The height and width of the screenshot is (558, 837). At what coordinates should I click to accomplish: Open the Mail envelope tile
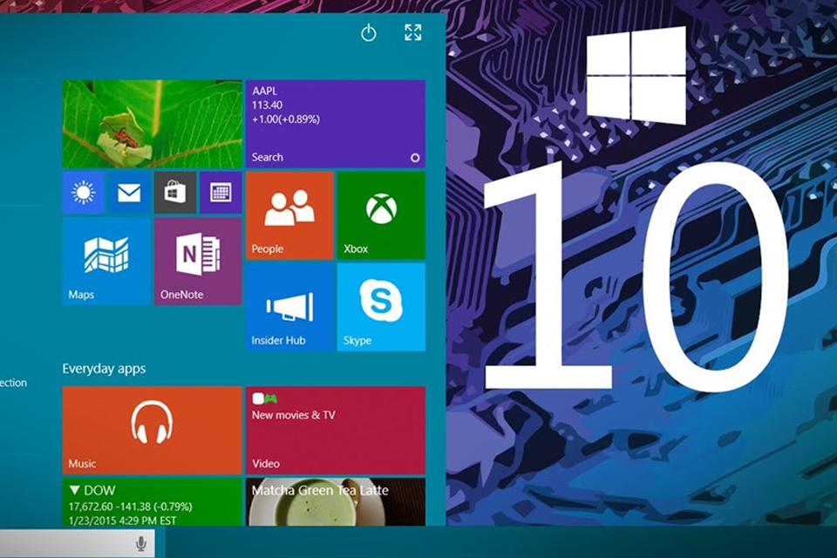point(129,193)
